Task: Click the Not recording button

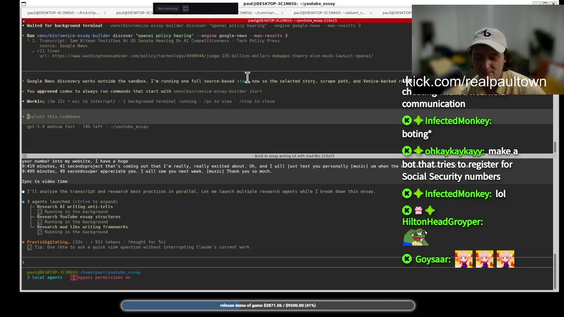Action: (x=168, y=8)
